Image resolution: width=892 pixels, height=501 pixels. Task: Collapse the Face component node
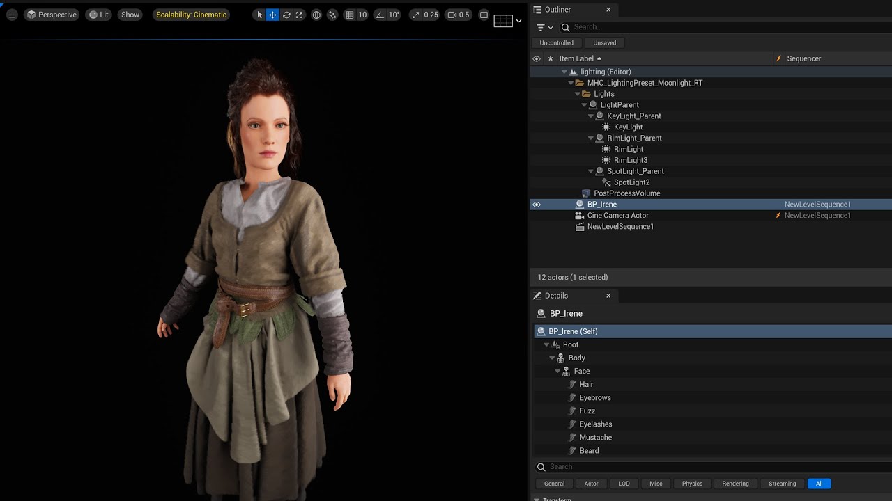pos(557,371)
